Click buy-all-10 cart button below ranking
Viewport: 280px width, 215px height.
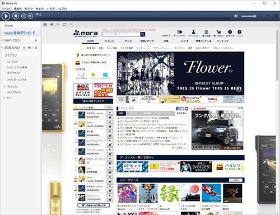point(94,205)
